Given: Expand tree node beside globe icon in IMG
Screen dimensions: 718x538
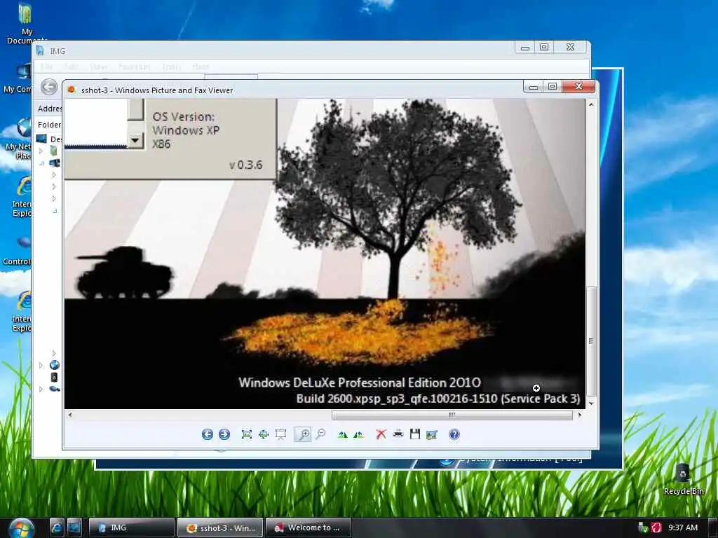Looking at the screenshot, I should pyautogui.click(x=41, y=365).
